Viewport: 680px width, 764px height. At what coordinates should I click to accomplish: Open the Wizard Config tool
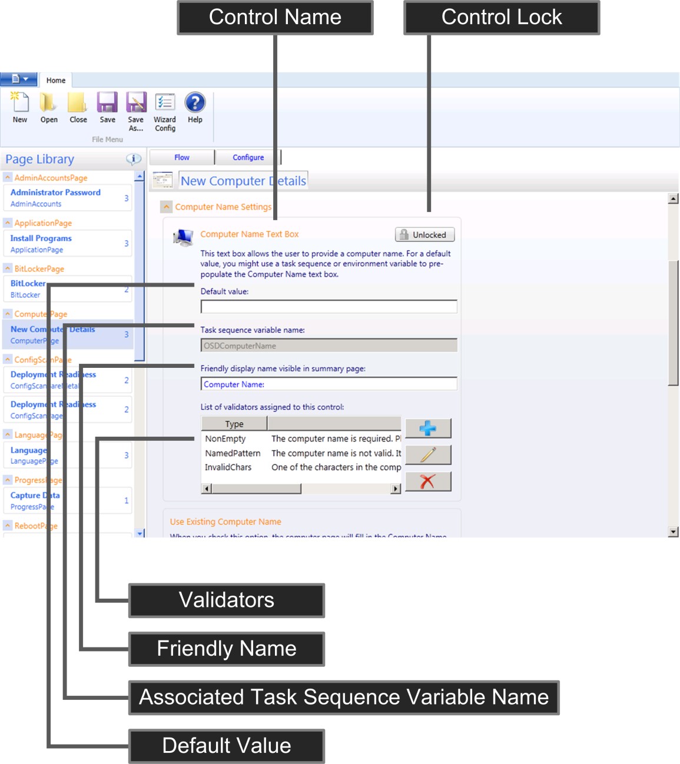tap(164, 106)
